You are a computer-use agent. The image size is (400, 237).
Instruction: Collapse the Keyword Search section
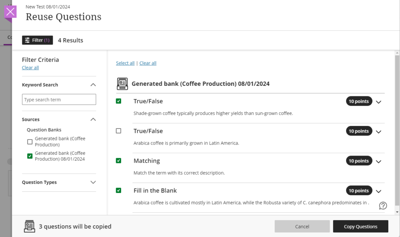click(93, 85)
